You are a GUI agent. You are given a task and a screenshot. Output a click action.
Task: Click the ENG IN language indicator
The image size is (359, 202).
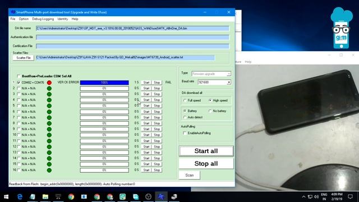pyautogui.click(x=324, y=197)
